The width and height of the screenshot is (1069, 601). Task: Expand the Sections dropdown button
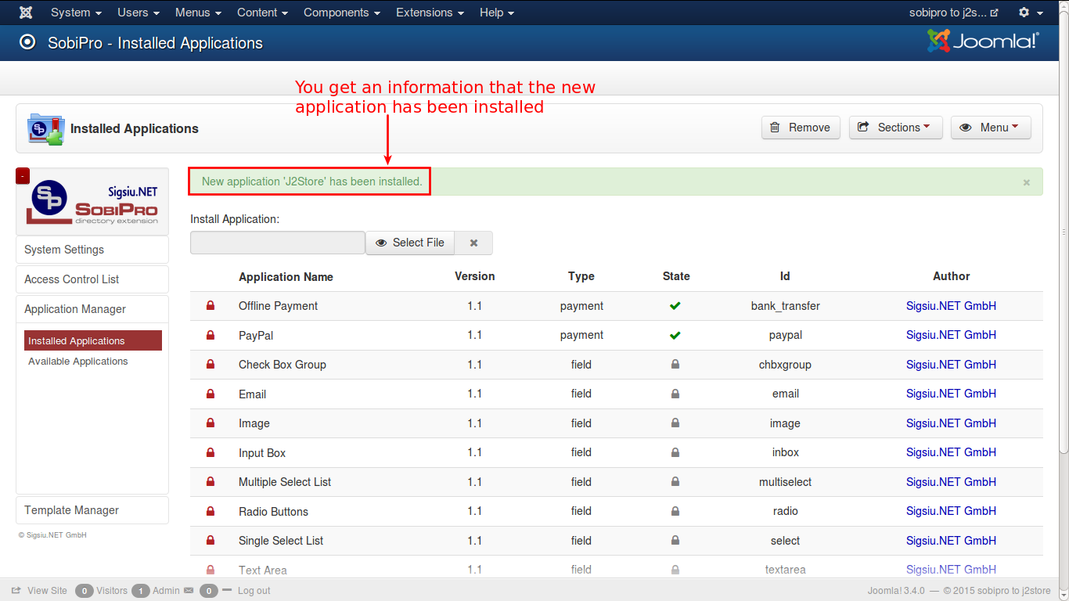895,128
